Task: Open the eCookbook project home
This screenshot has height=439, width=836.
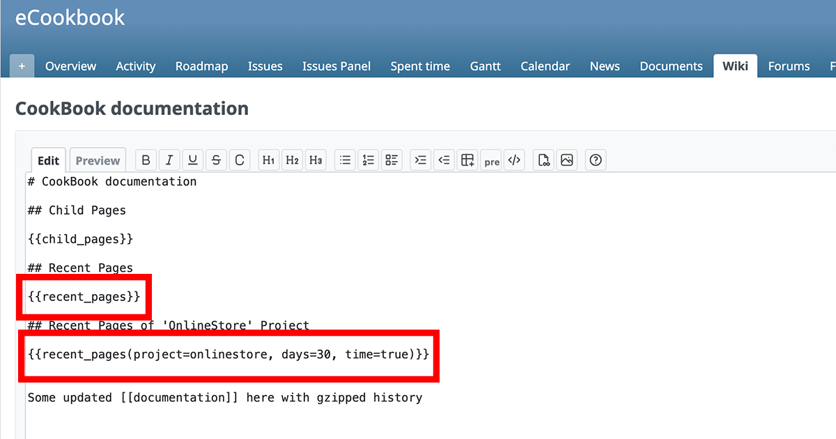Action: click(70, 17)
